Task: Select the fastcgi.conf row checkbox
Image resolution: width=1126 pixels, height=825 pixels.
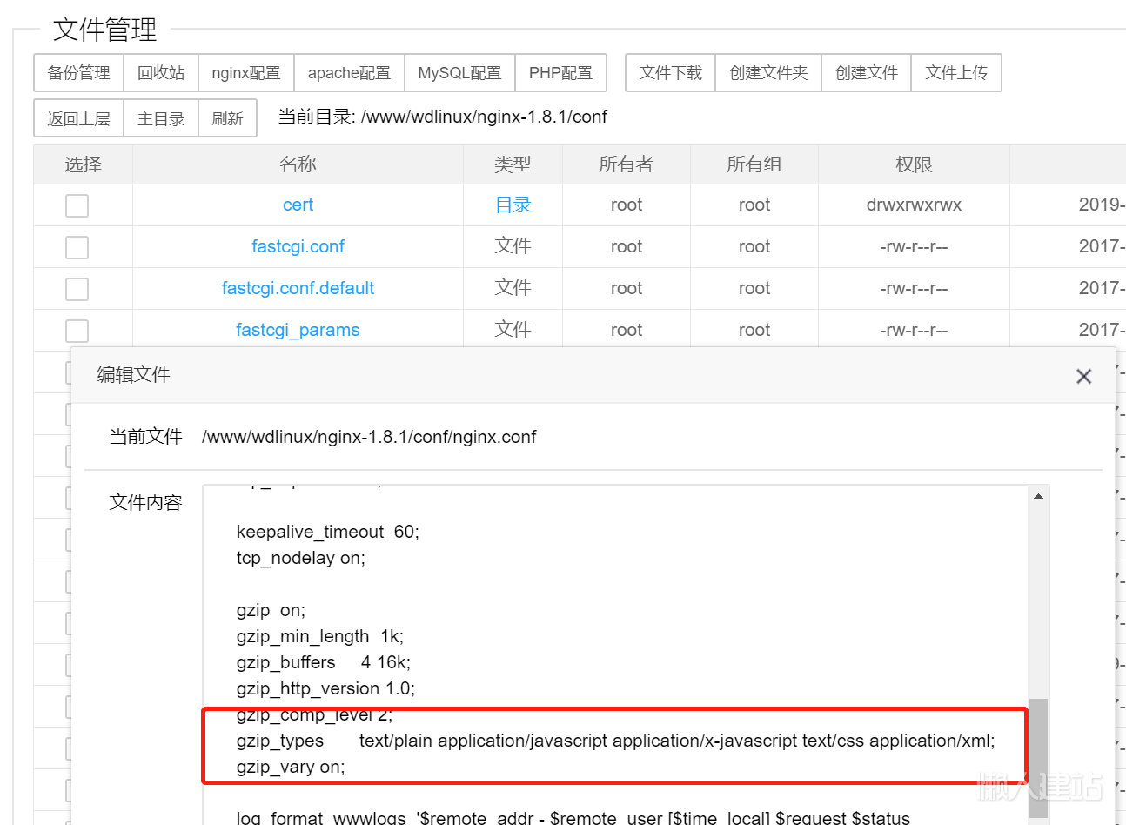Action: click(x=77, y=246)
